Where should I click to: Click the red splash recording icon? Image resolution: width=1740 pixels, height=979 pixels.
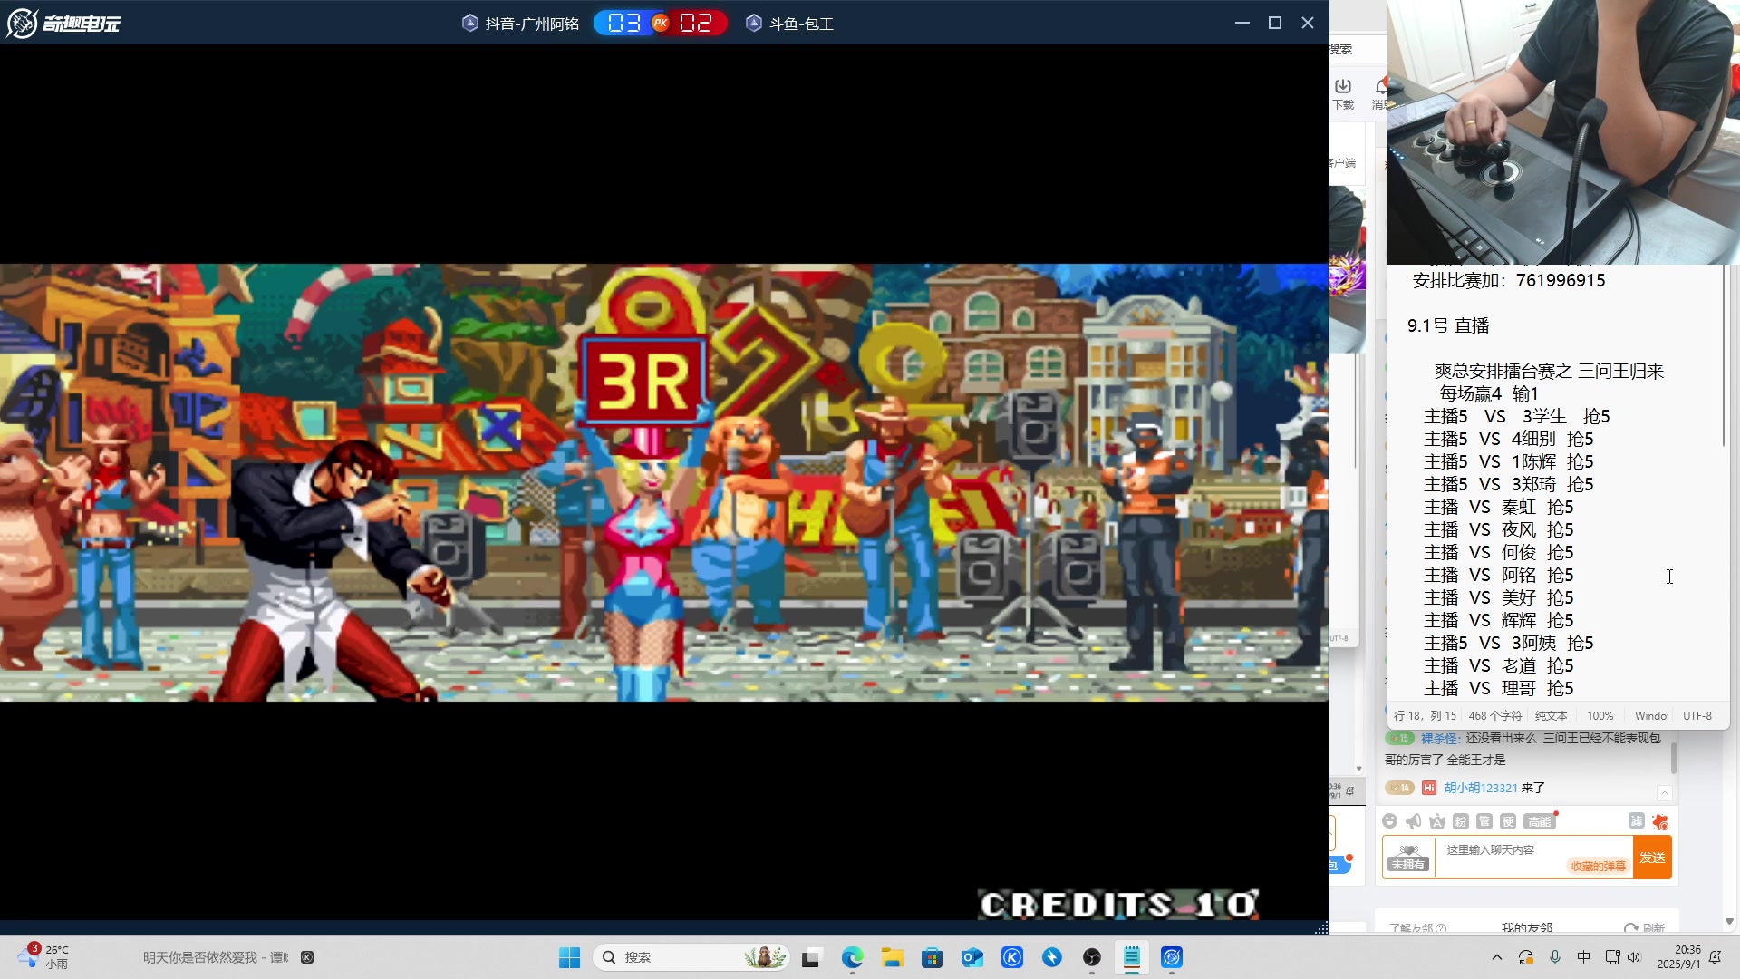pyautogui.click(x=1660, y=821)
